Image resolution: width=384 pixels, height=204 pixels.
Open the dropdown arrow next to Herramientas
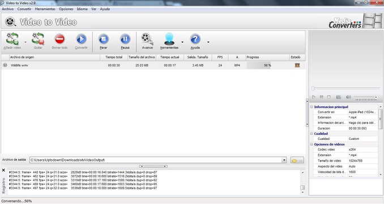click(x=182, y=42)
